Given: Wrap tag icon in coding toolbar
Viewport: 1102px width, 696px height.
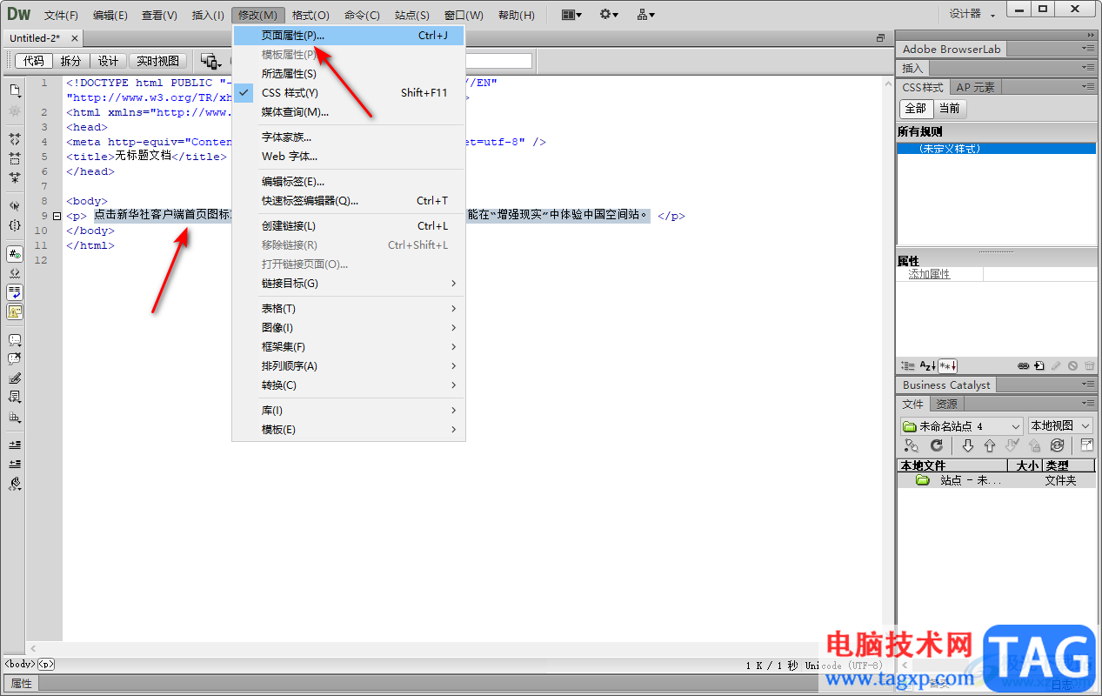Looking at the screenshot, I should click(x=15, y=378).
